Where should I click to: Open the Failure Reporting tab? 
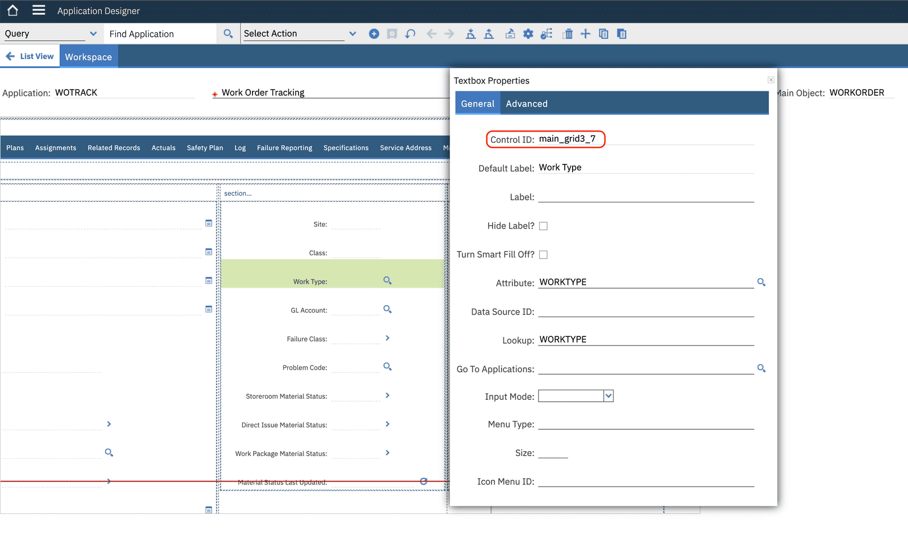(x=284, y=147)
